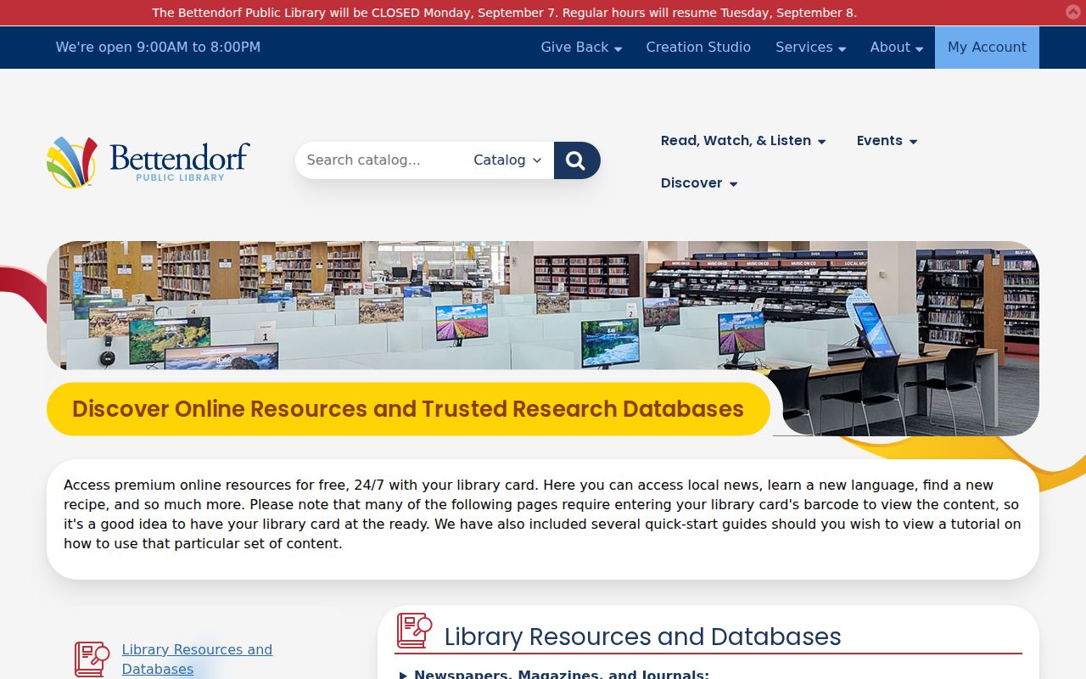Screen dimensions: 1086x679
Task: Select the Catalog search scope dropdown
Action: [x=507, y=160]
